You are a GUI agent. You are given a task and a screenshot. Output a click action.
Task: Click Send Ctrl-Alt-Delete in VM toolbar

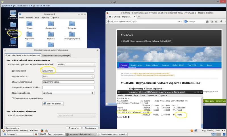coord(41,6)
